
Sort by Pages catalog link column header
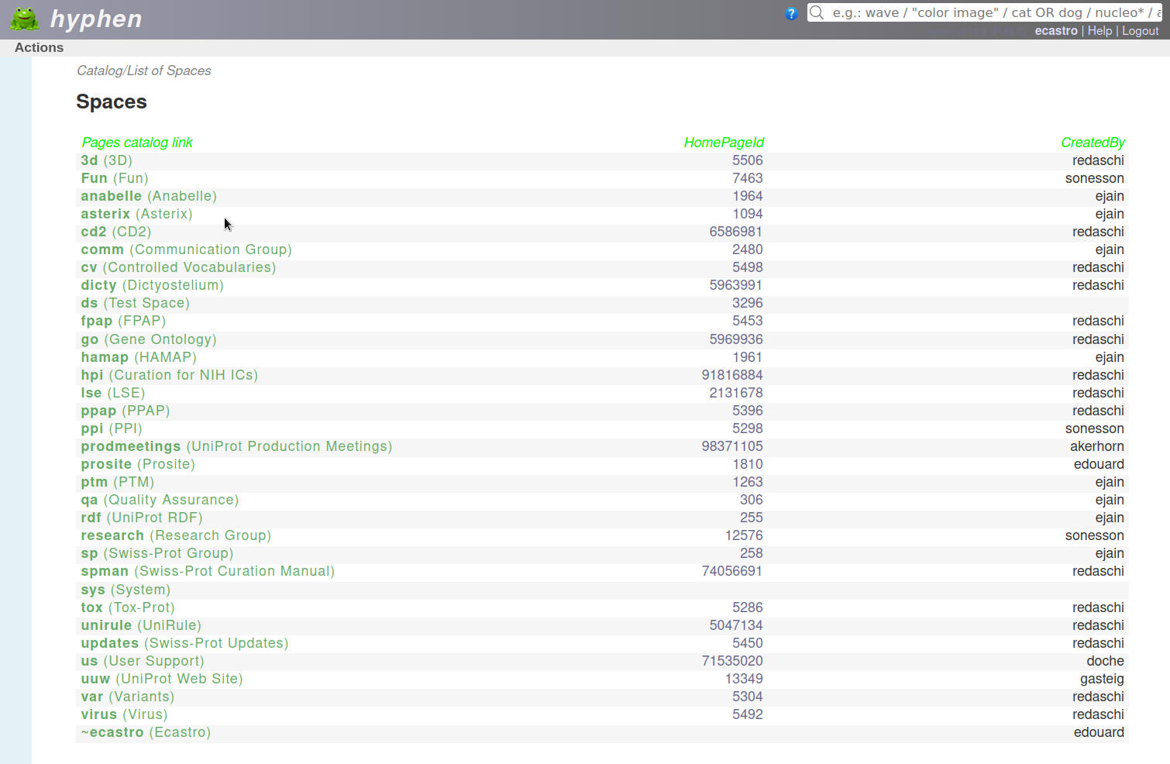coord(137,143)
